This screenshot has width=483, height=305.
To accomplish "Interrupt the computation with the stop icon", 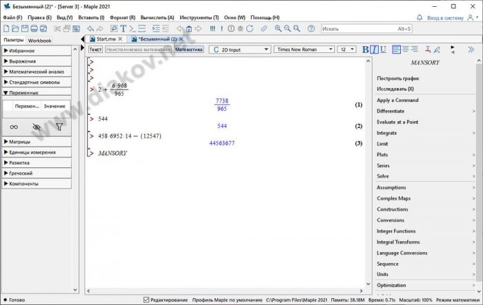I will point(231,29).
